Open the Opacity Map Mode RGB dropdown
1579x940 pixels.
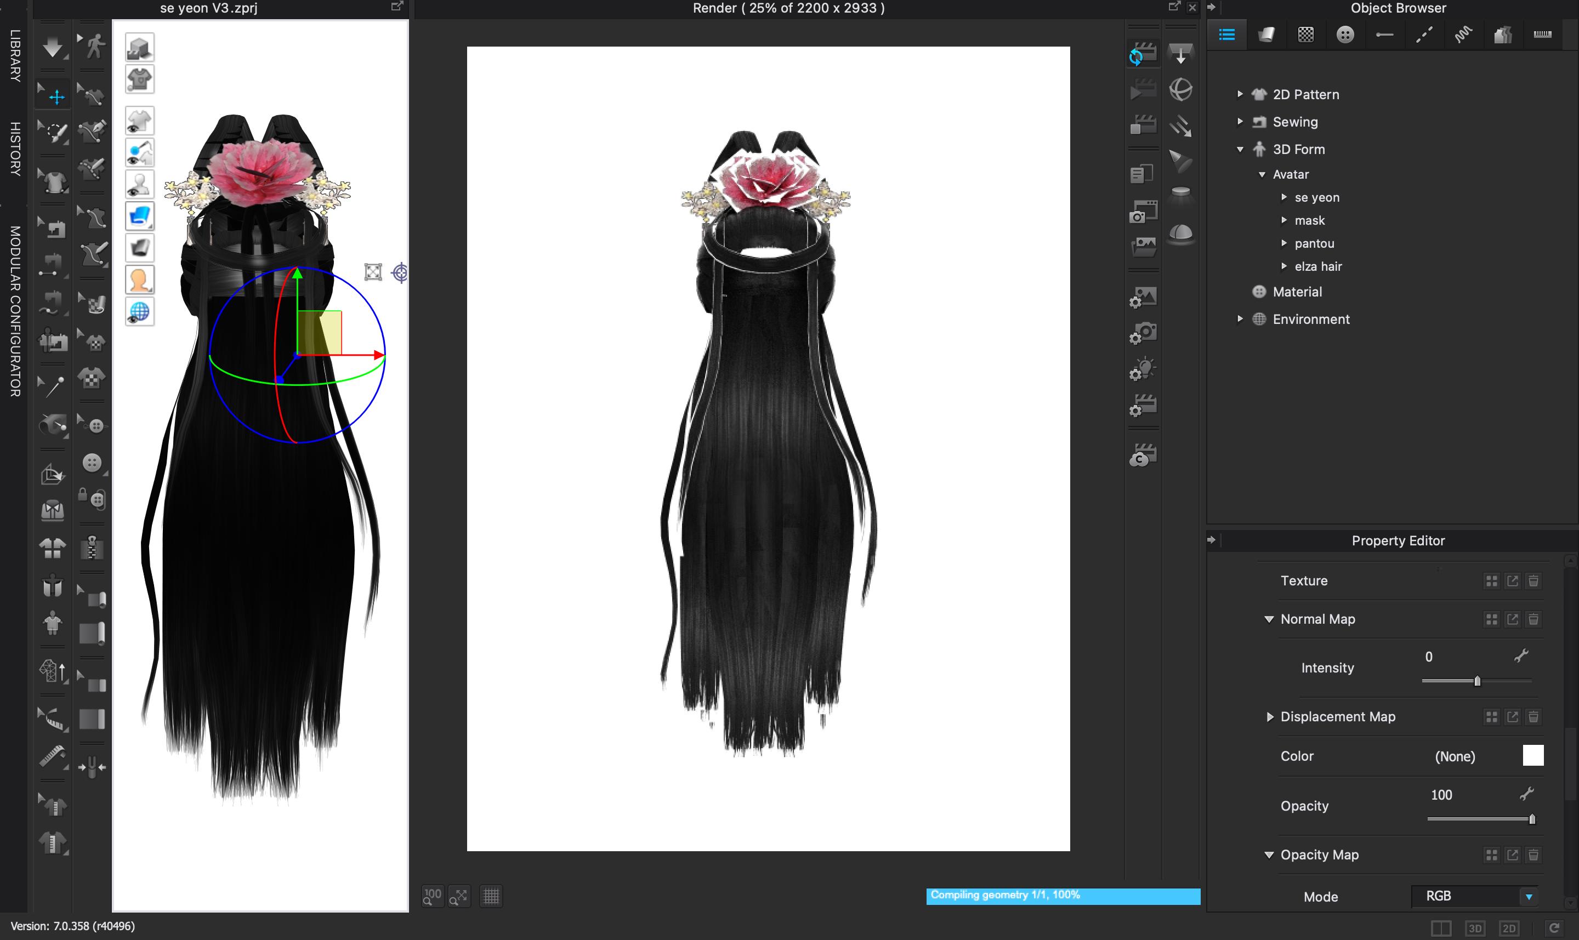pyautogui.click(x=1475, y=896)
